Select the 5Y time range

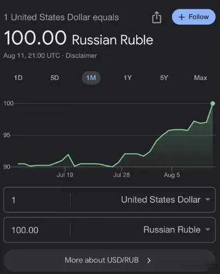coord(164,78)
